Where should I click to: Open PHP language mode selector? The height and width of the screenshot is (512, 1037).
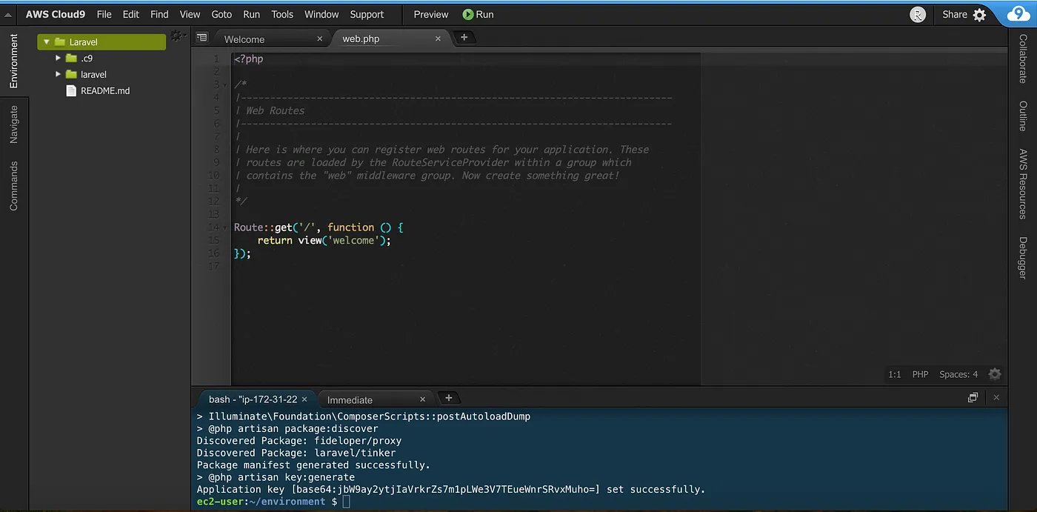(x=920, y=374)
